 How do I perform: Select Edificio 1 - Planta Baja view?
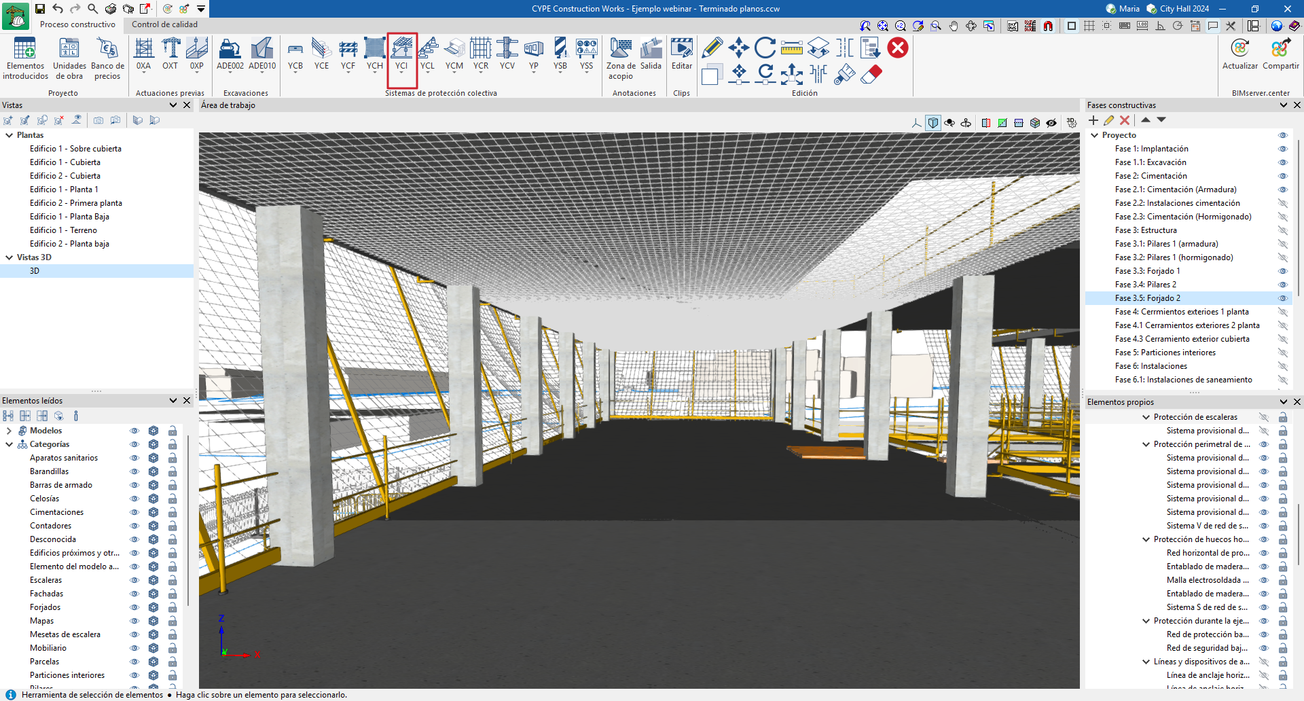pos(69,217)
